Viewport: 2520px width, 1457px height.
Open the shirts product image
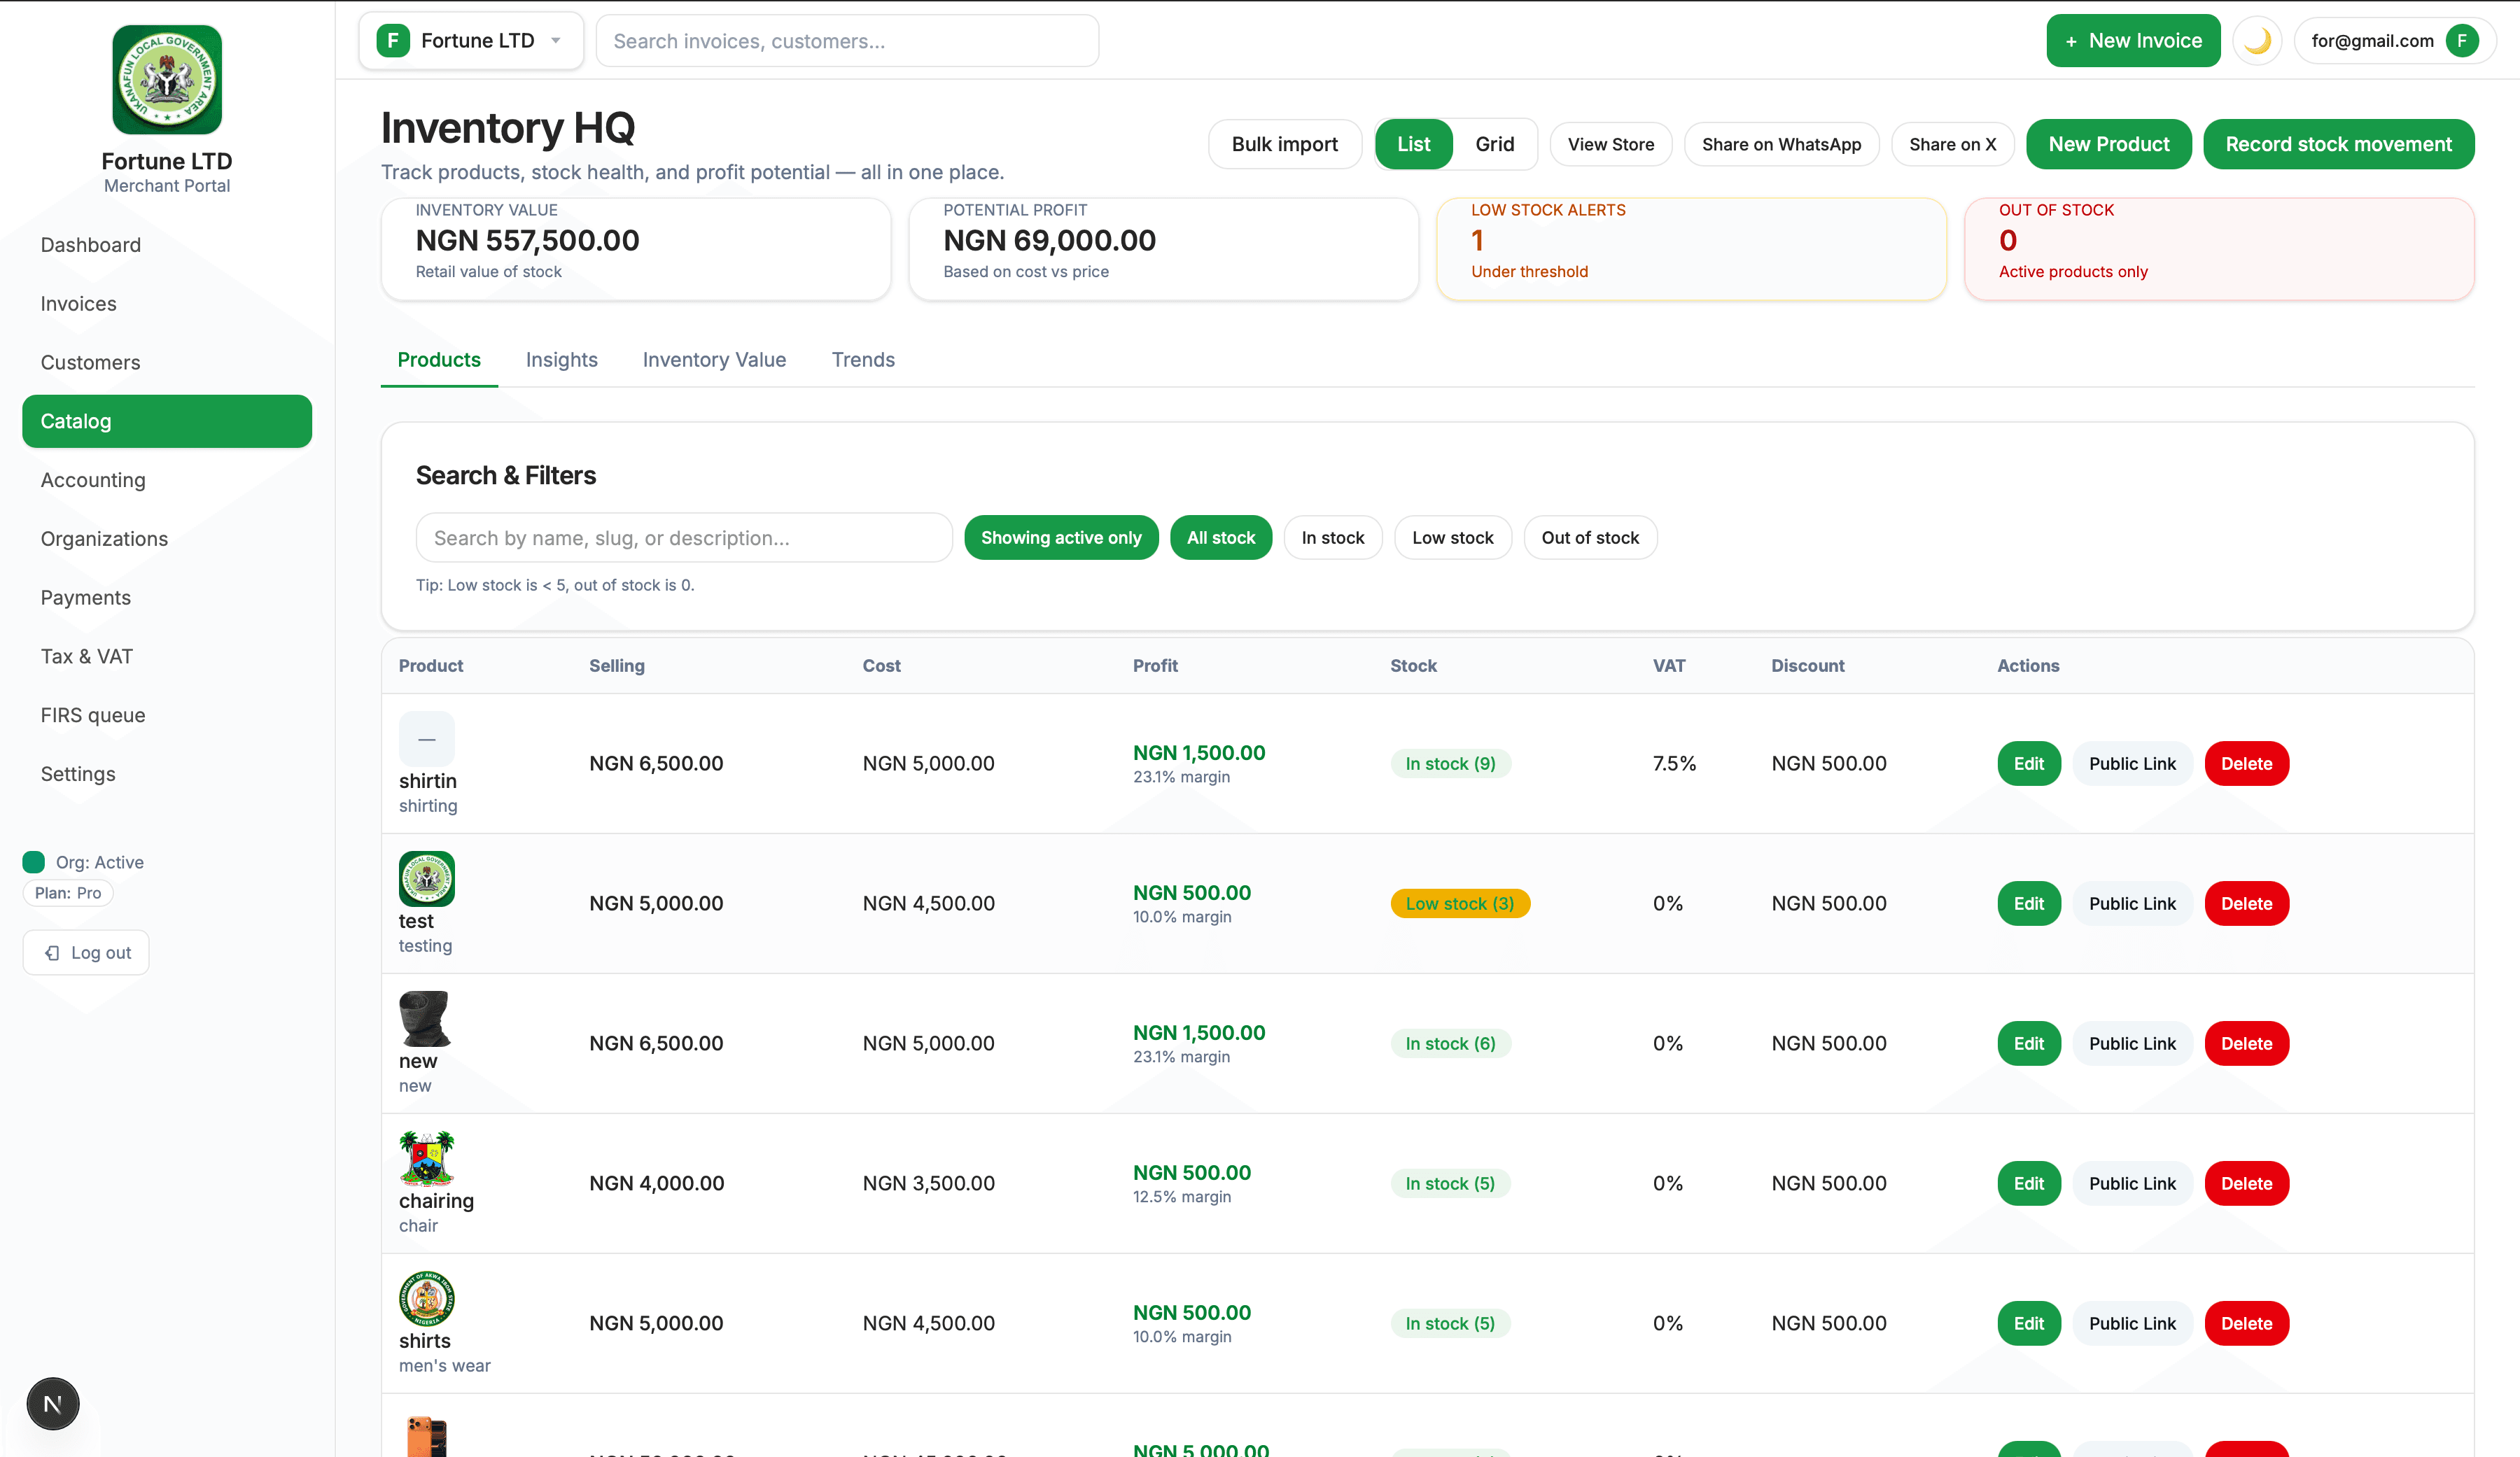click(x=426, y=1298)
